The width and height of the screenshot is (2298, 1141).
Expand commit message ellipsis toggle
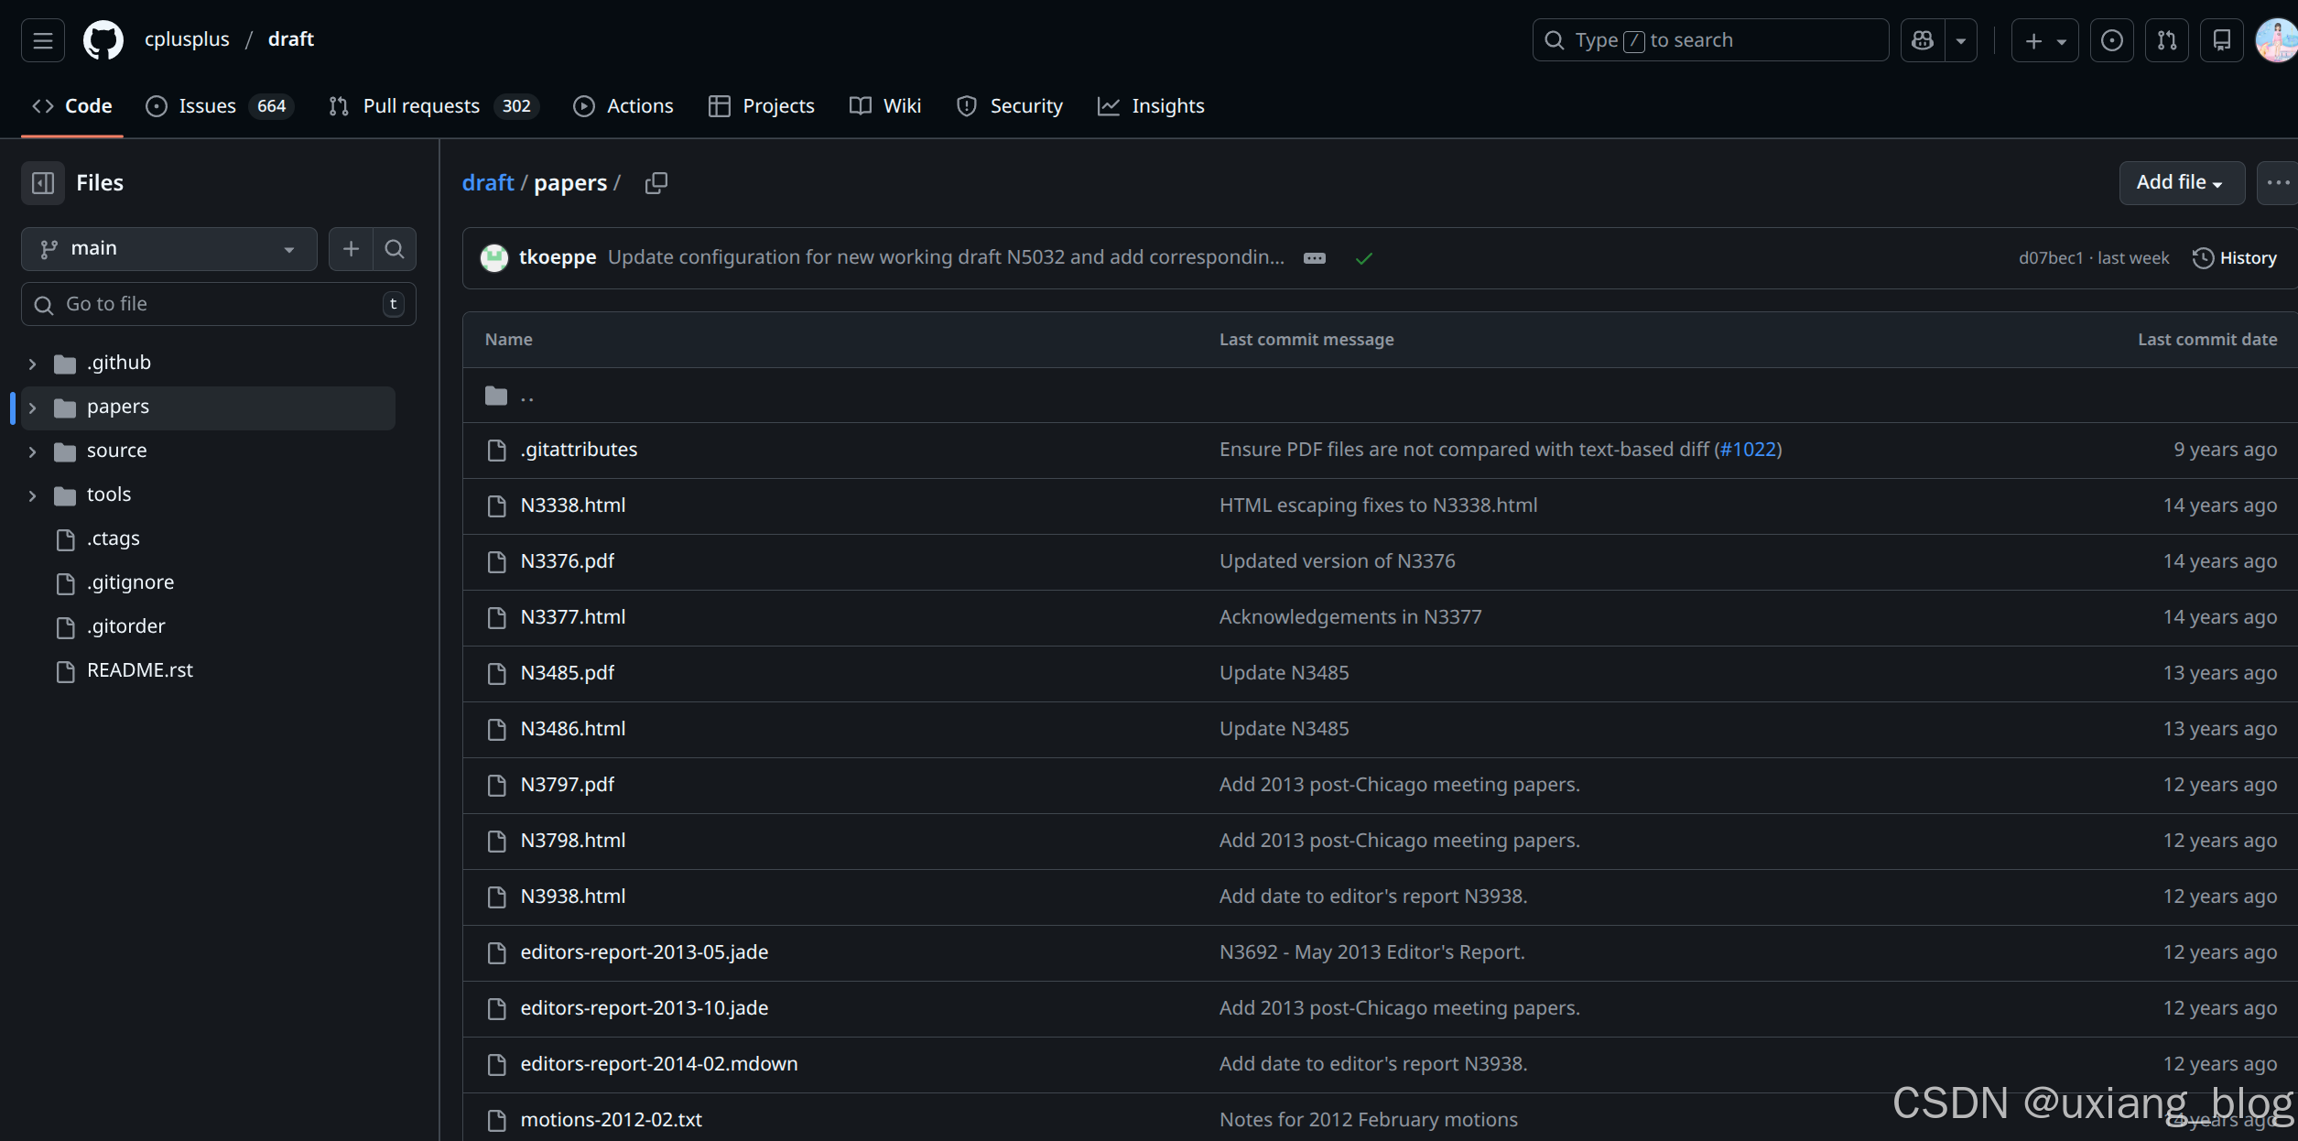[x=1315, y=258]
